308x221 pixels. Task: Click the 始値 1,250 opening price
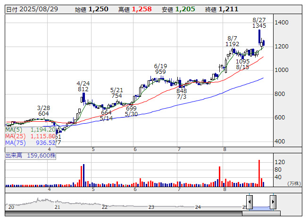click(x=92, y=9)
